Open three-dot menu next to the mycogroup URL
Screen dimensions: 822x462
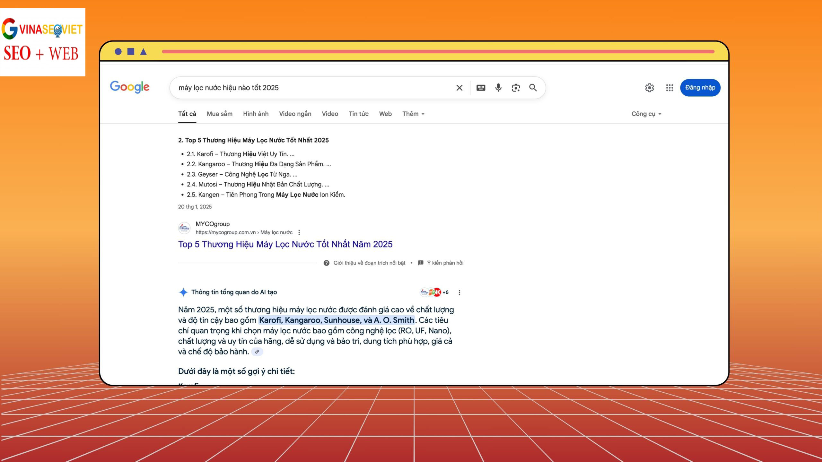pos(299,232)
